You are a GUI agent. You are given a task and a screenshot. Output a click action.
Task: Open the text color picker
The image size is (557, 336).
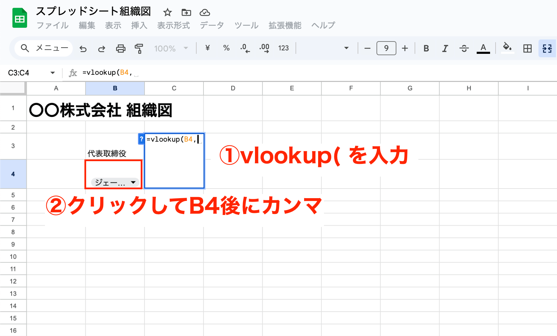[x=483, y=48]
